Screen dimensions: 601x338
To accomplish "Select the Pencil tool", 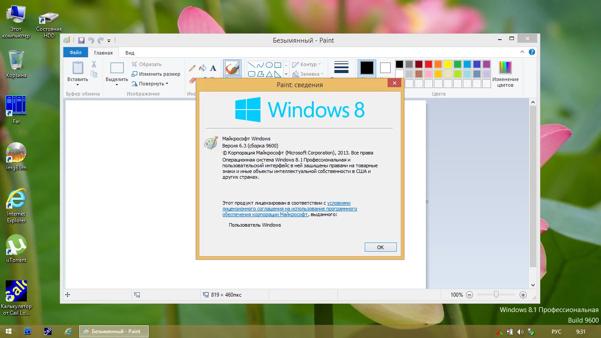I will [x=192, y=68].
